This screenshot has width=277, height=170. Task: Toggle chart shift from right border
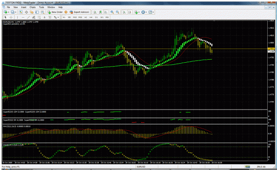coord(130,12)
